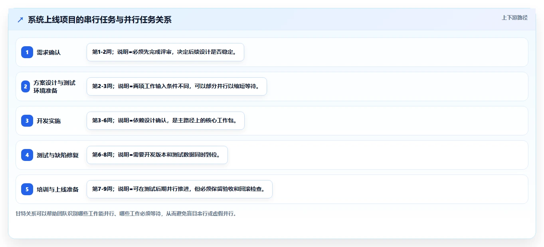544x247 pixels.
Task: Open the 第7-9周 description box
Action: (x=180, y=189)
